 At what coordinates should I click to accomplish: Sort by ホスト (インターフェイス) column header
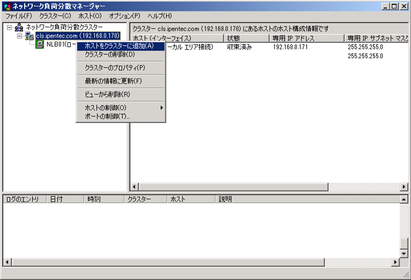tap(177, 38)
